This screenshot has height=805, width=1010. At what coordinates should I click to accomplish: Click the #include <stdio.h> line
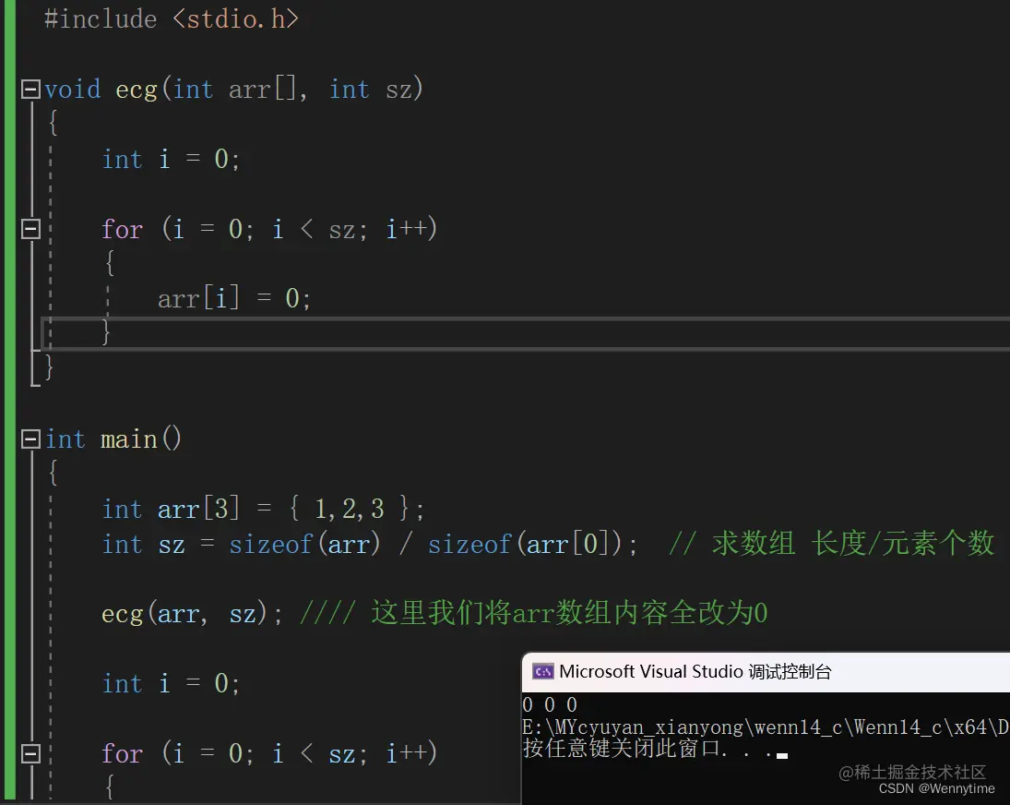pos(172,19)
